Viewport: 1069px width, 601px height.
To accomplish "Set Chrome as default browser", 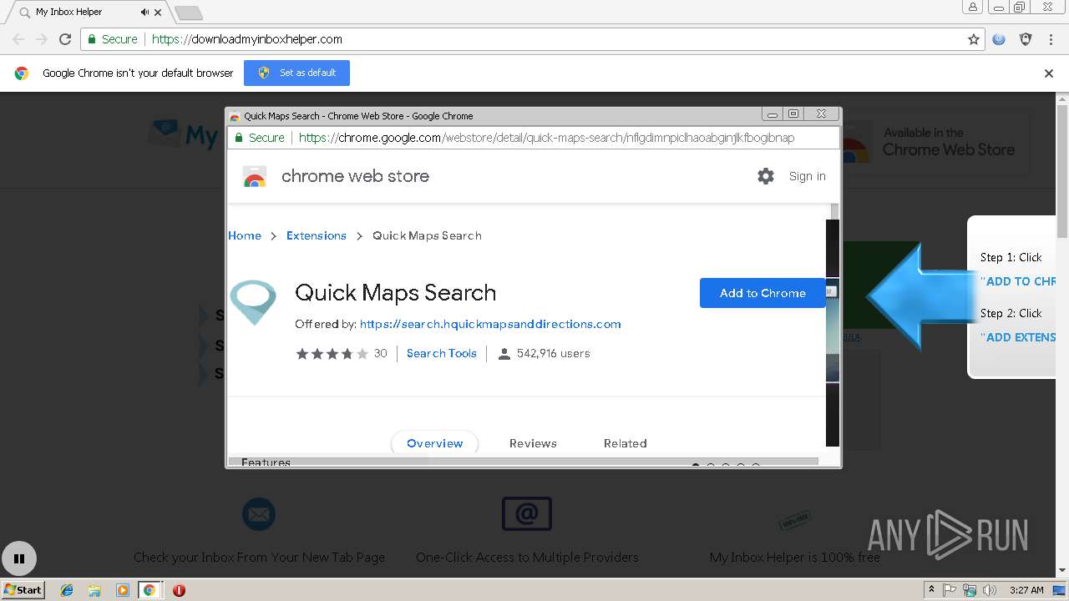I will [x=296, y=73].
